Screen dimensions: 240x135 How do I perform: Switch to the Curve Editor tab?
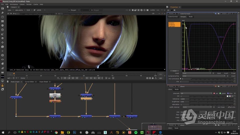pyautogui.click(x=29, y=82)
